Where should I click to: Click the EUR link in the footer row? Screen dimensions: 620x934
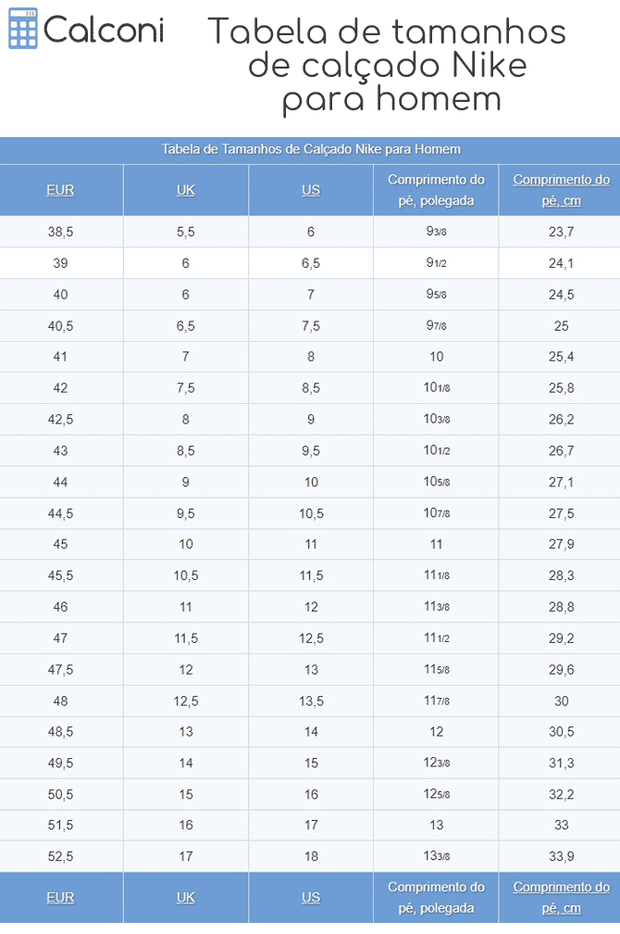click(60, 897)
